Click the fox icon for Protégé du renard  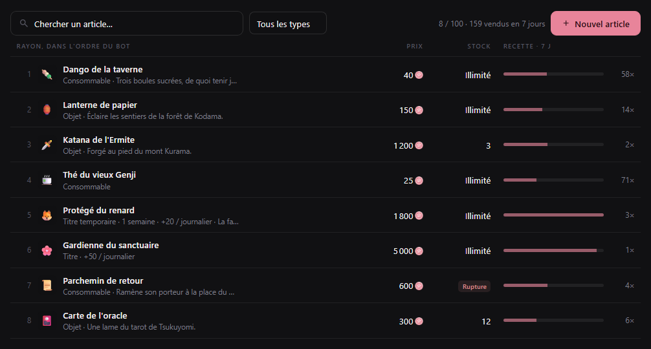(47, 215)
